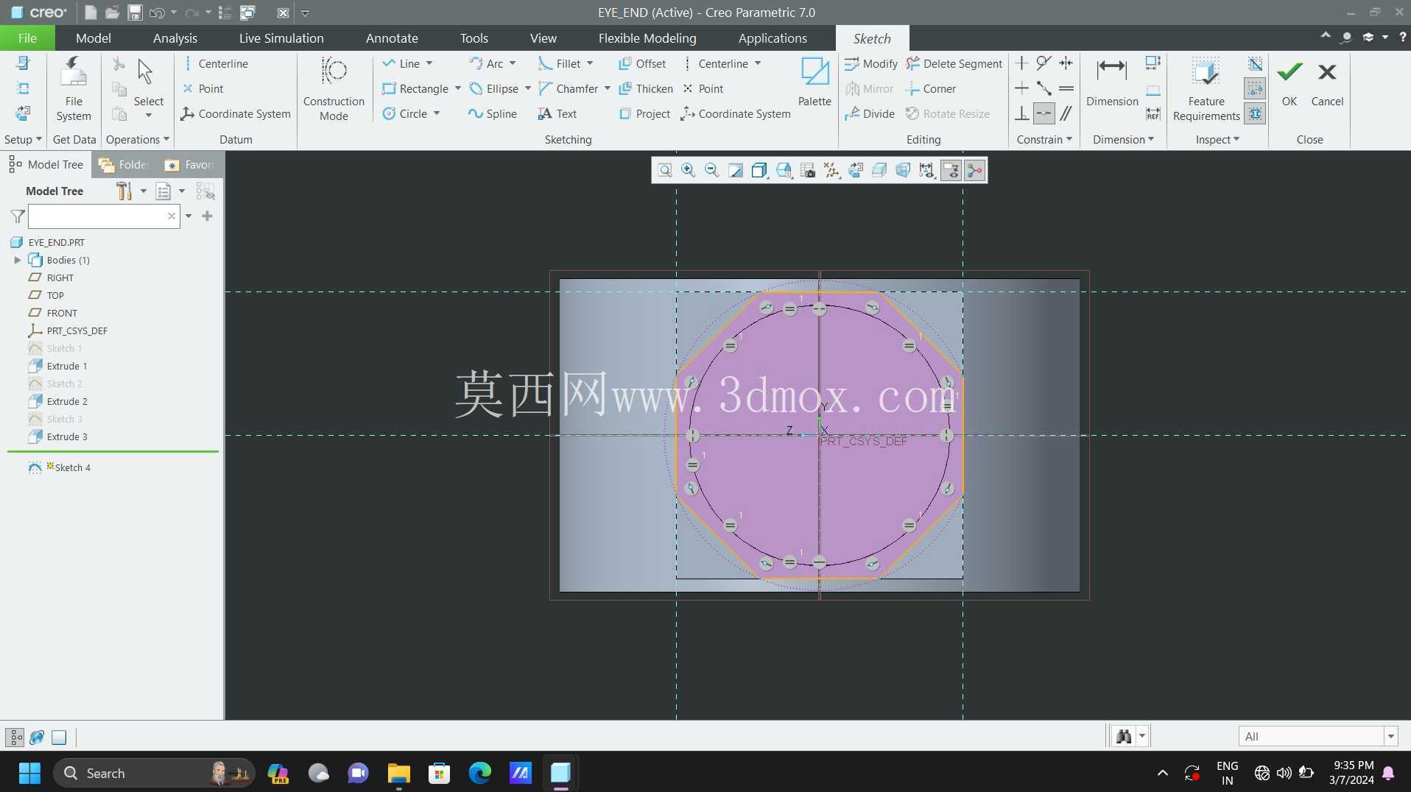The image size is (1411, 792).
Task: Open the Folder browser tab
Action: click(x=124, y=165)
